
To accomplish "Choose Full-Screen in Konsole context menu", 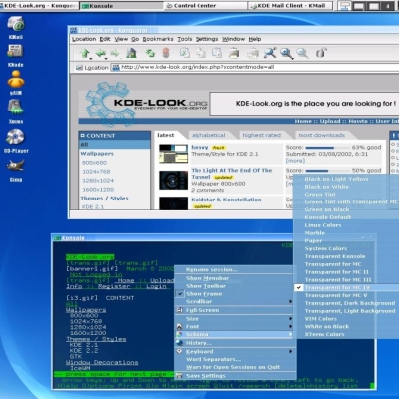I will [x=202, y=310].
